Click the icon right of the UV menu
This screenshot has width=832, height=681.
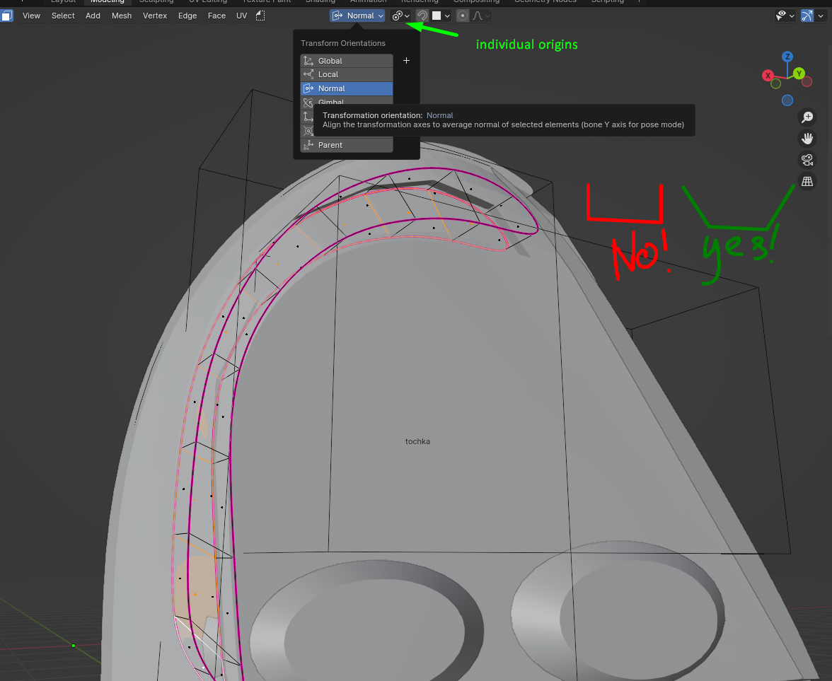[260, 16]
